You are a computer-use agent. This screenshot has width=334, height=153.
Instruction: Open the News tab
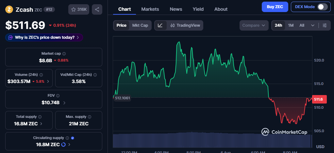(176, 9)
